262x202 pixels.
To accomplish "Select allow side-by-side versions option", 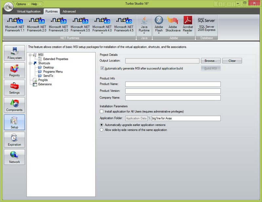I will (x=102, y=130).
